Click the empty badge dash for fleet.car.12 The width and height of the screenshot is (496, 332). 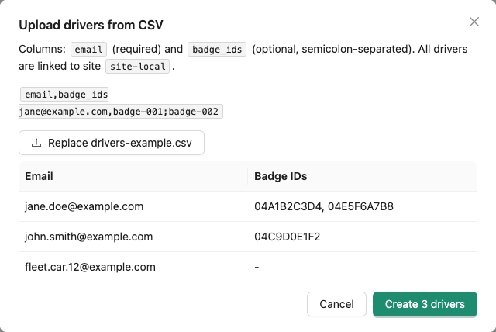257,267
